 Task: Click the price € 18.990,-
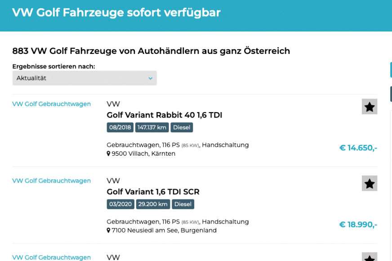(x=358, y=225)
